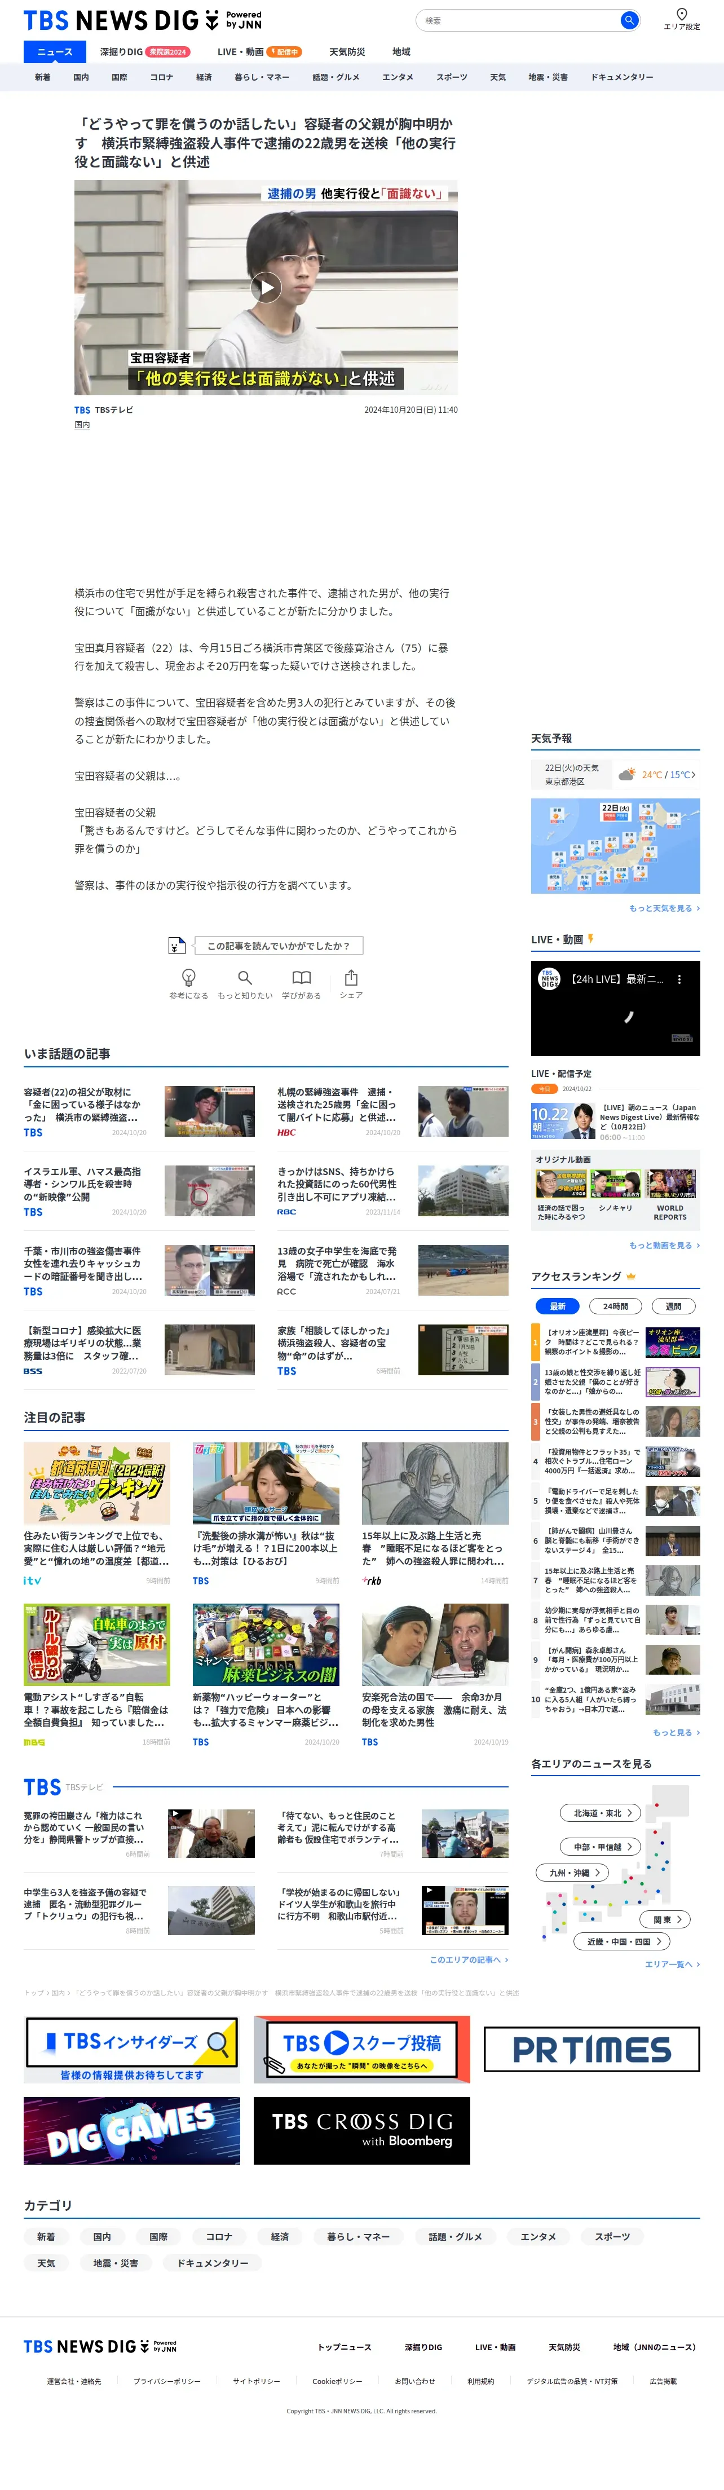Image resolution: width=724 pixels, height=2490 pixels.
Task: Select the 最新 ranking toggle
Action: pos(558,1306)
